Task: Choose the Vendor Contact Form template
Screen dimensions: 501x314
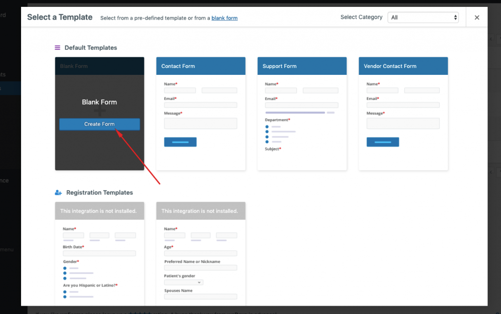Action: point(403,114)
